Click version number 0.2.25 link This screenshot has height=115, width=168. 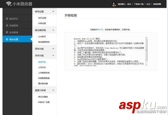coord(100,29)
